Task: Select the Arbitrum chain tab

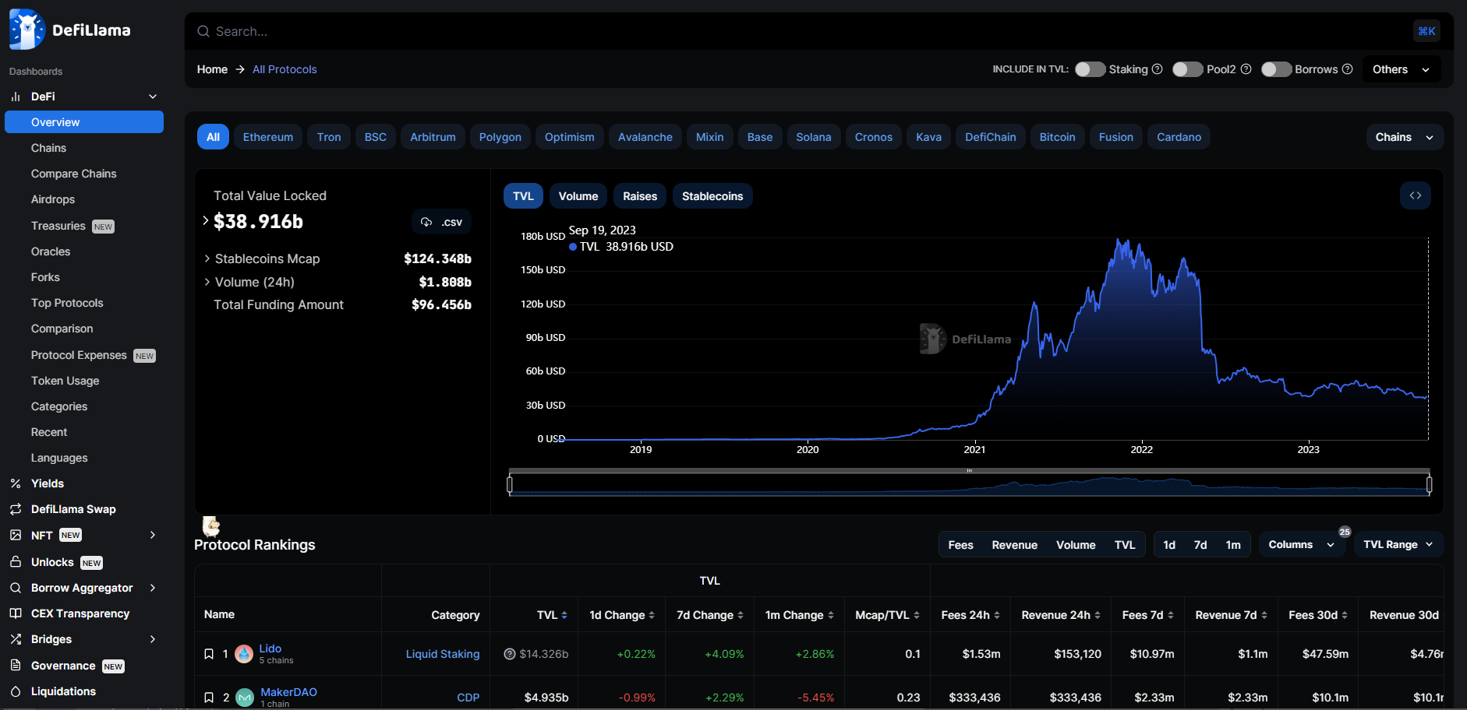Action: (433, 137)
